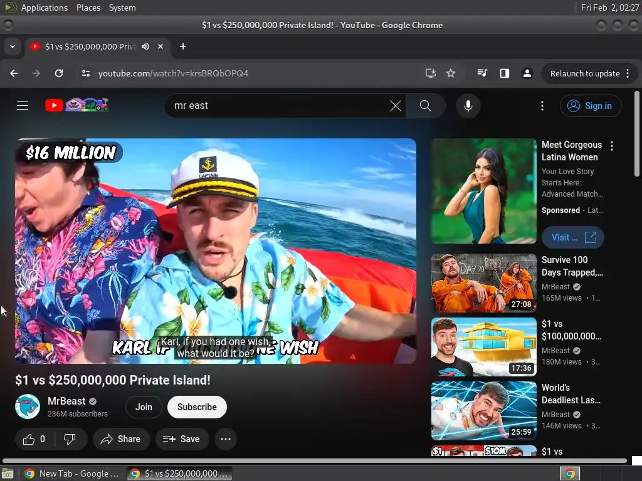Click the address bar URL

(x=173, y=74)
